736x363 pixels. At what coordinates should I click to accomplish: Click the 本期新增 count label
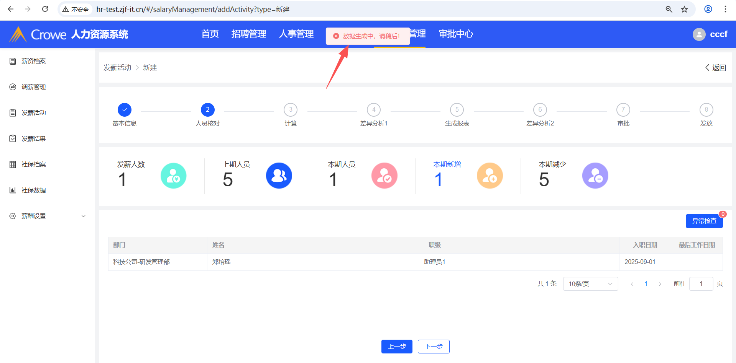(x=447, y=164)
